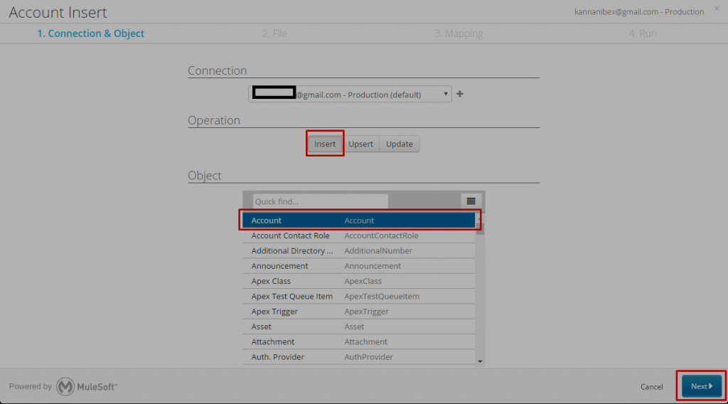The width and height of the screenshot is (728, 404).
Task: Go to step 4 Run
Action: [643, 33]
